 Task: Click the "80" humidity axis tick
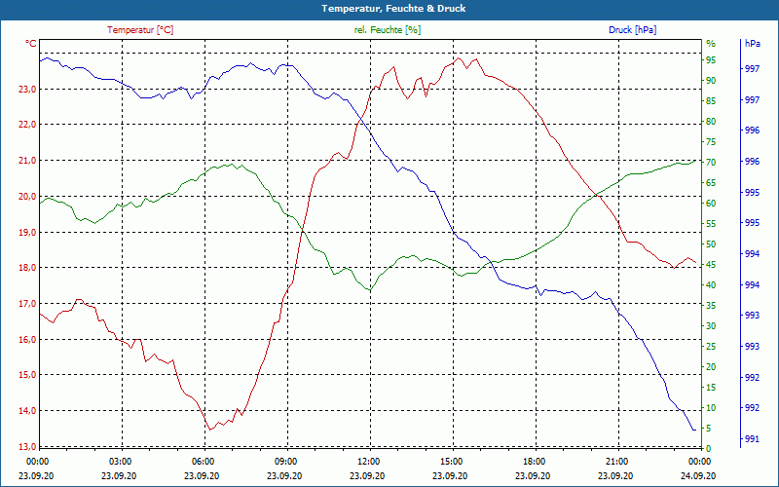[711, 122]
